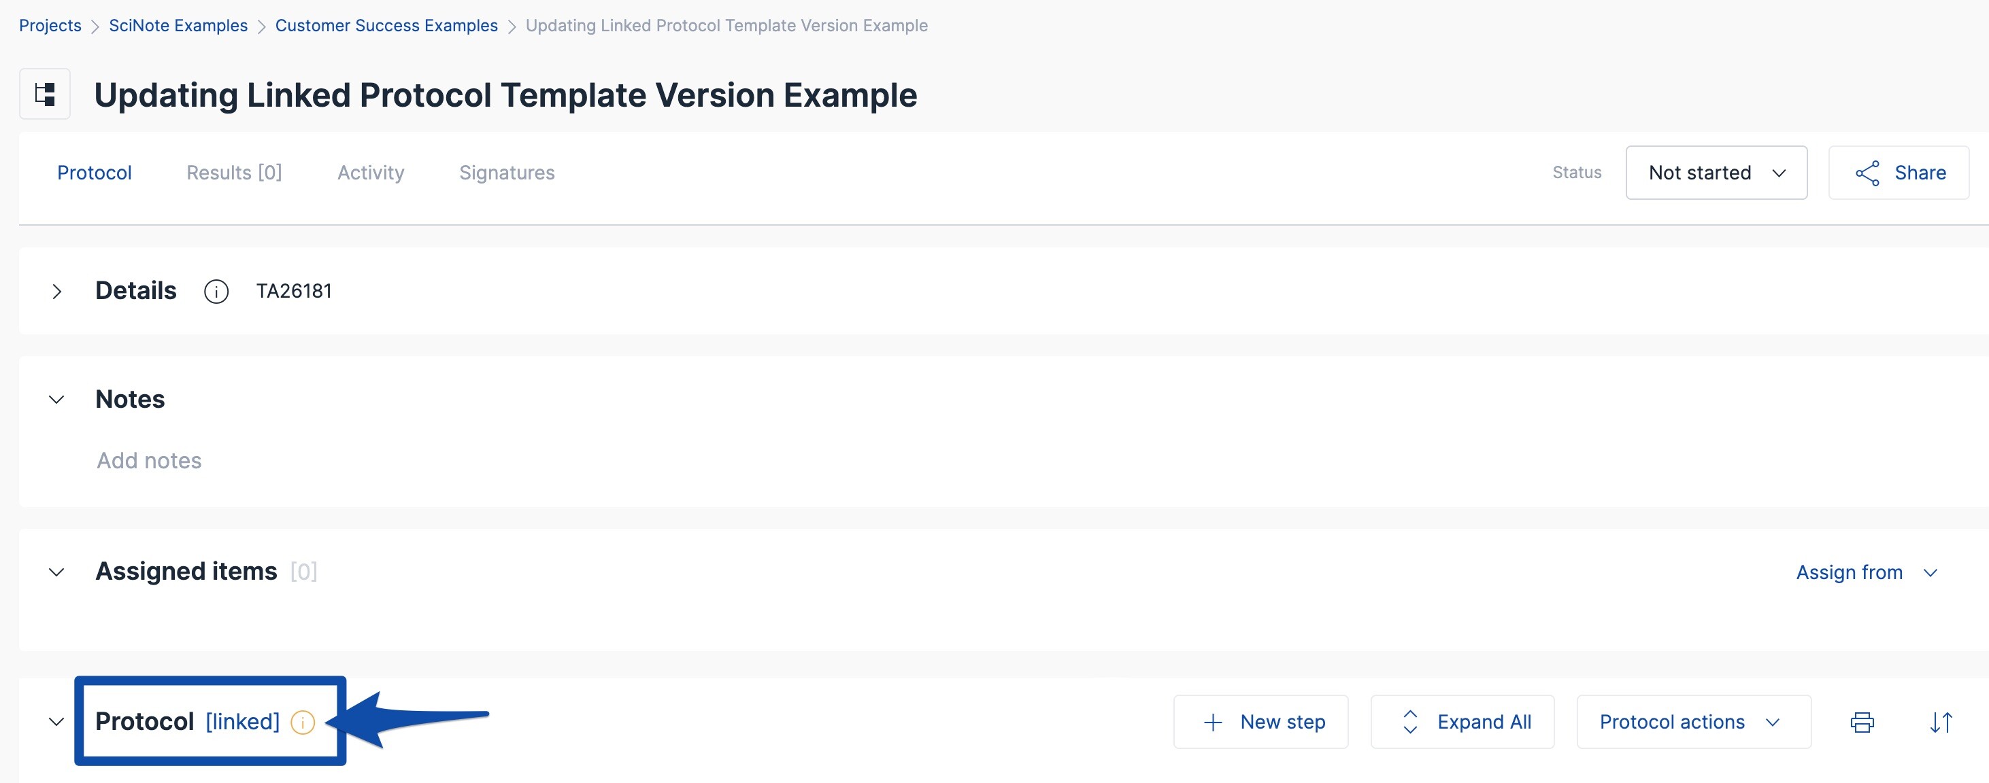1989x783 pixels.
Task: Open the Protocol actions dropdown menu
Action: click(x=1693, y=722)
